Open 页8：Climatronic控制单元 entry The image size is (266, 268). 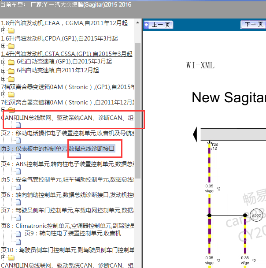(x=67, y=226)
